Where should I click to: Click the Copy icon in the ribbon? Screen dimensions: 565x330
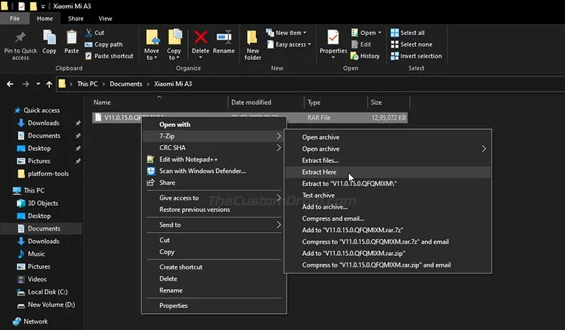pyautogui.click(x=49, y=38)
